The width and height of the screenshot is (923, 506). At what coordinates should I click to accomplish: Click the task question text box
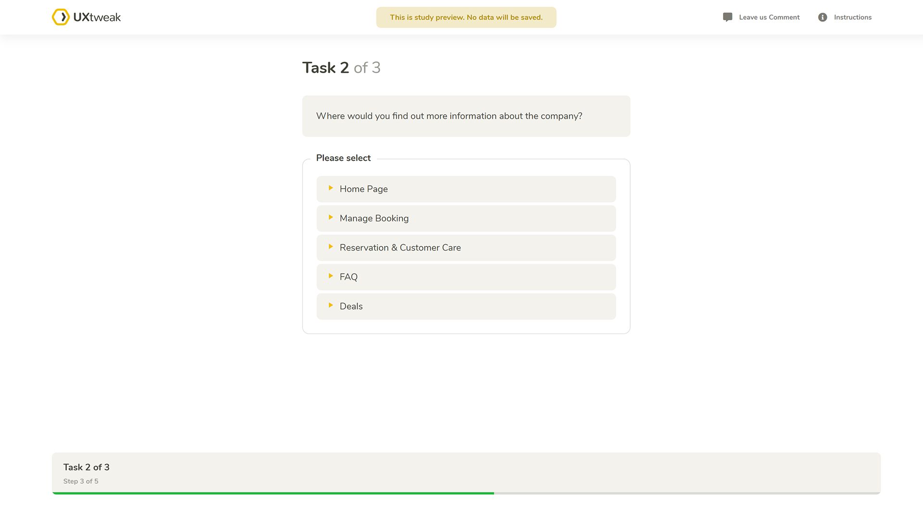tap(466, 116)
